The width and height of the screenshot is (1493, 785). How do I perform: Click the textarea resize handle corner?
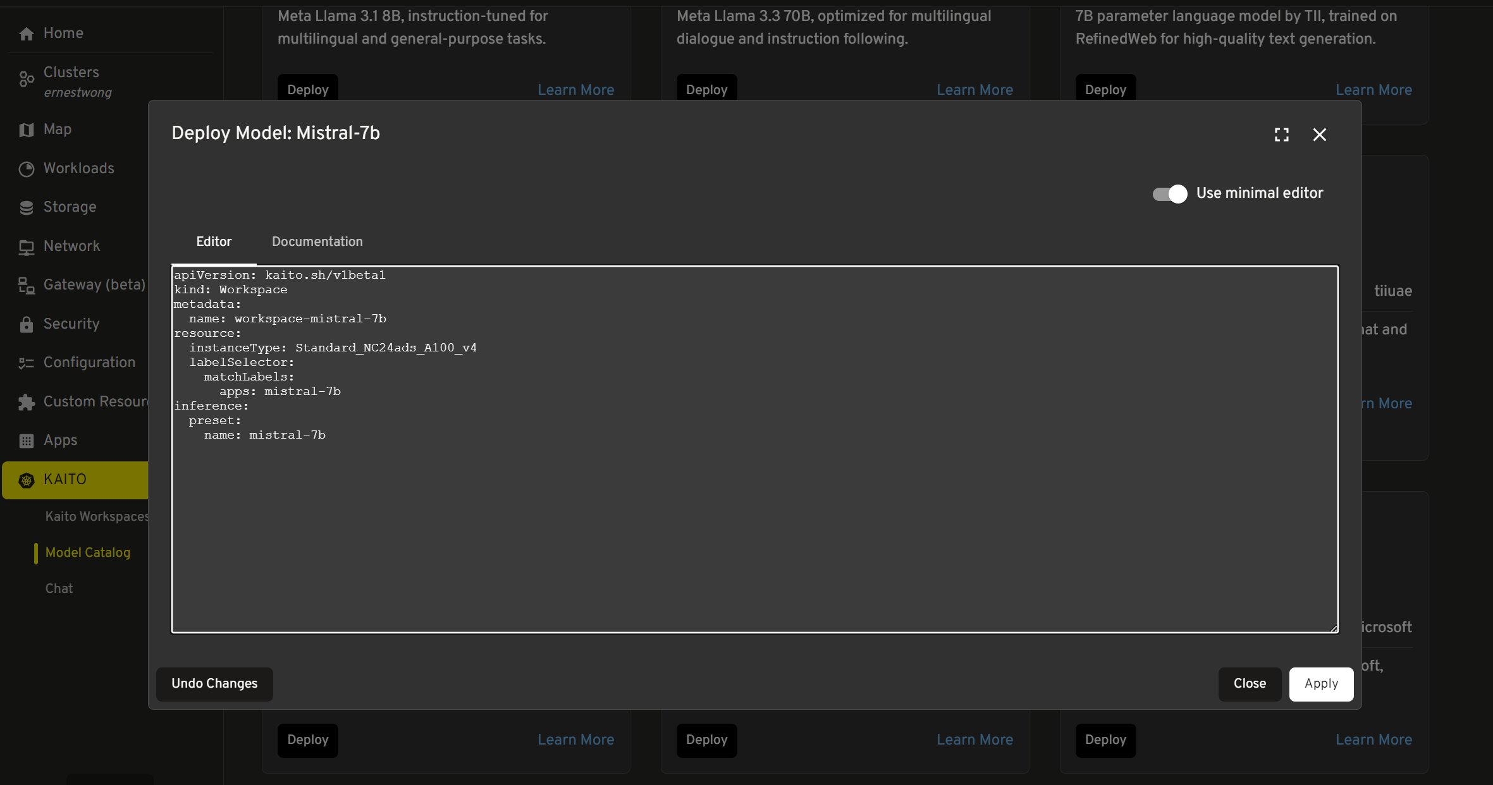pos(1334,628)
